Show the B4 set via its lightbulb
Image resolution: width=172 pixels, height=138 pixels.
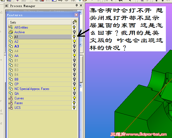[x=74, y=74]
